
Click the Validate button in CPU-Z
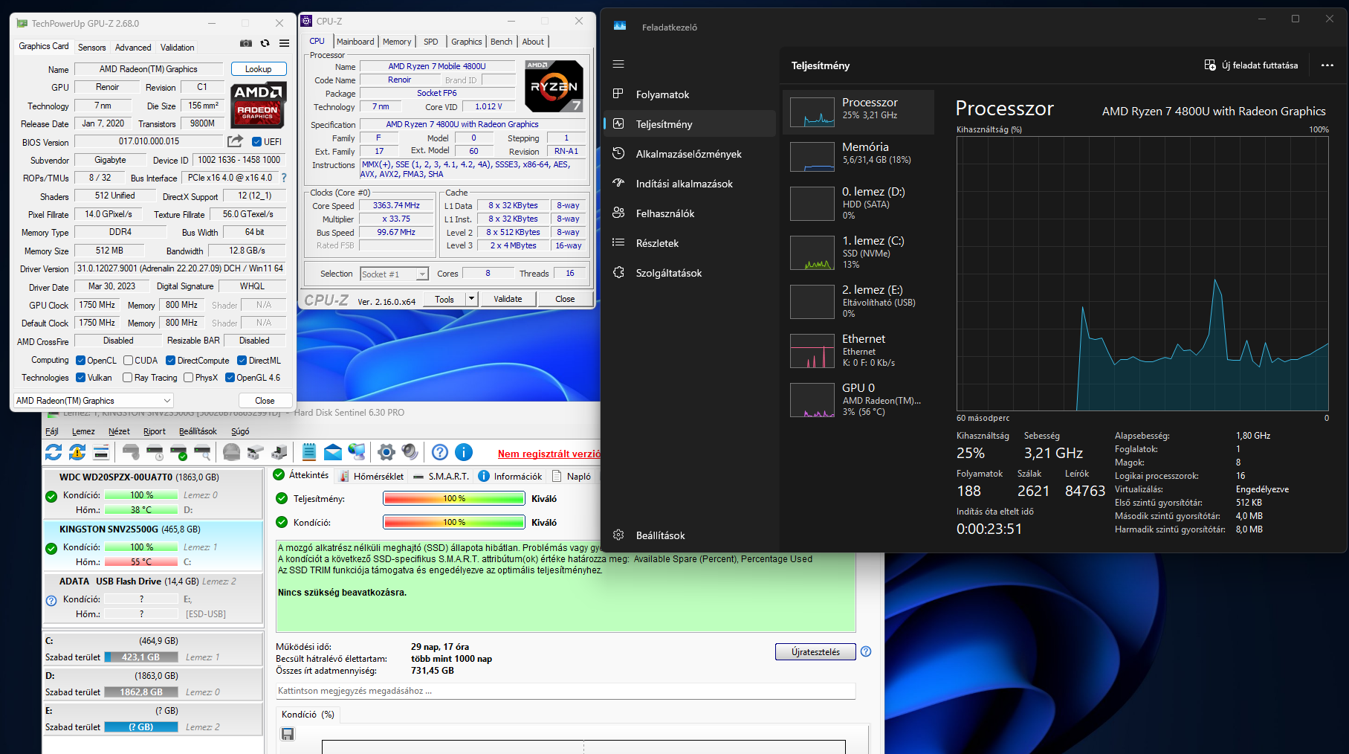click(508, 299)
